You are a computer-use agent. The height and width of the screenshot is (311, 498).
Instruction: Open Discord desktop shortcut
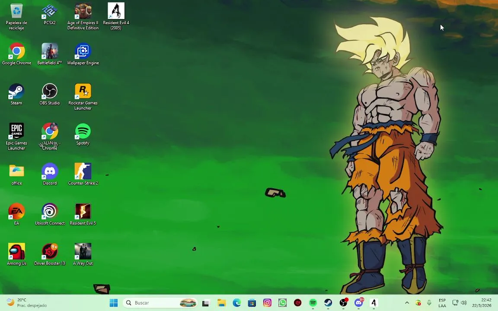(50, 174)
